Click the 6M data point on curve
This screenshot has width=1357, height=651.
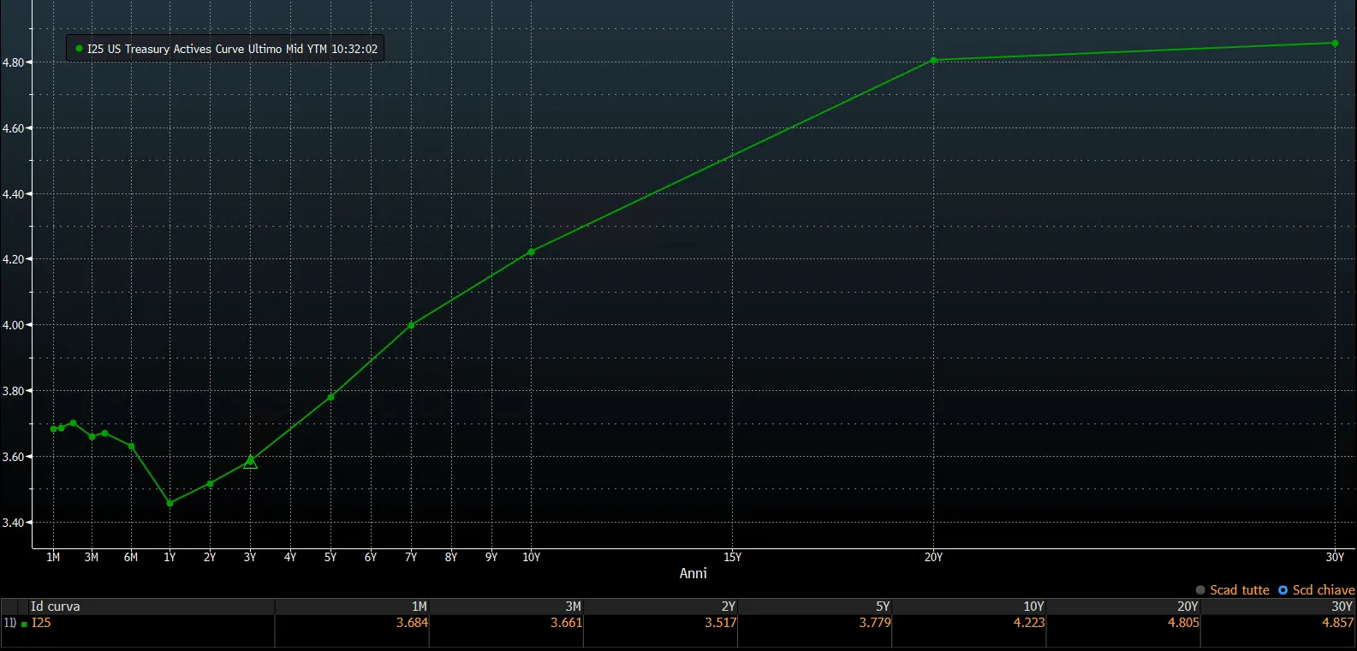(x=131, y=446)
